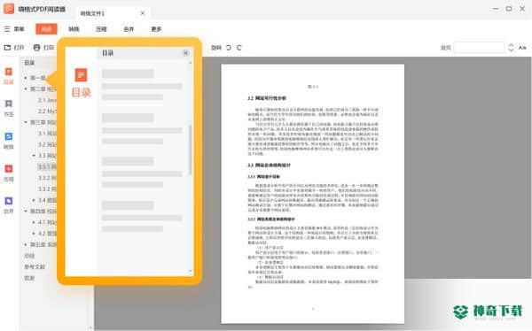
Task: Click the app logo in the title bar
Action: pyautogui.click(x=9, y=9)
